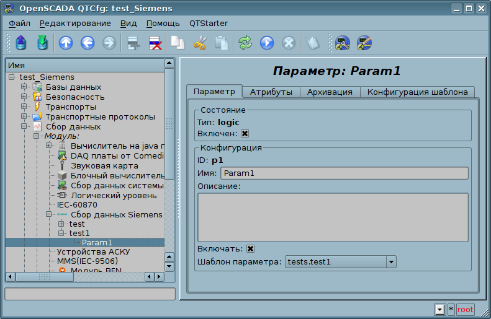The image size is (491, 319).
Task: Click the save to database toolbar icon
Action: [42, 43]
